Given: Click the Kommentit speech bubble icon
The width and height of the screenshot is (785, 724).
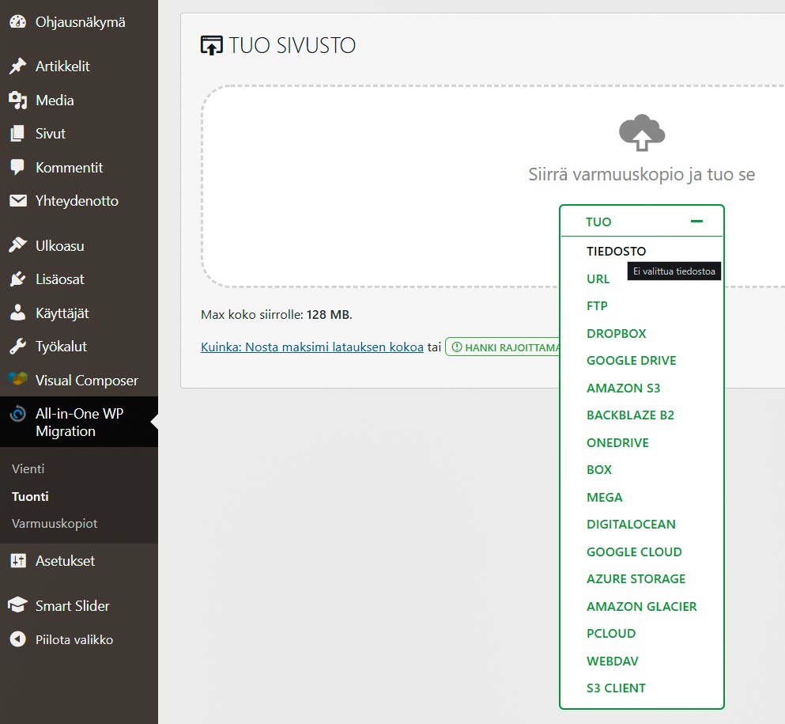Looking at the screenshot, I should pos(17,167).
